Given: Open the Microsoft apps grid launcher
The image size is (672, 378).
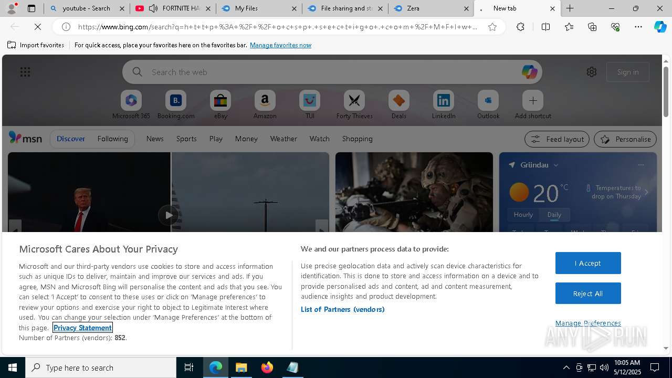Looking at the screenshot, I should pyautogui.click(x=25, y=72).
